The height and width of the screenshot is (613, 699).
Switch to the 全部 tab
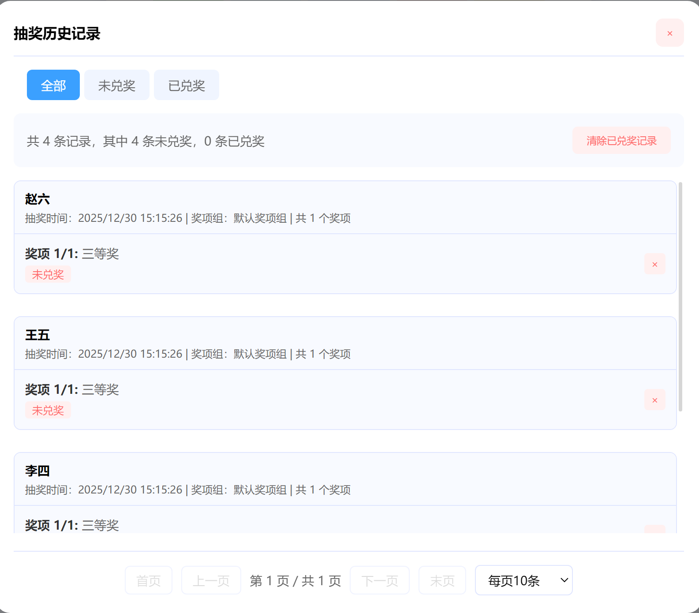click(x=53, y=85)
